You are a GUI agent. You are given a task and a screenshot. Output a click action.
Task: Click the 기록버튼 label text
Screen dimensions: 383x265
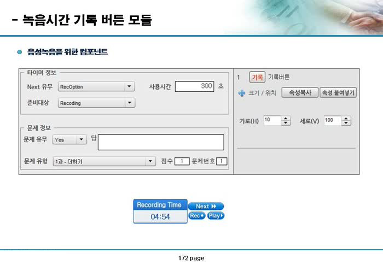pos(278,77)
